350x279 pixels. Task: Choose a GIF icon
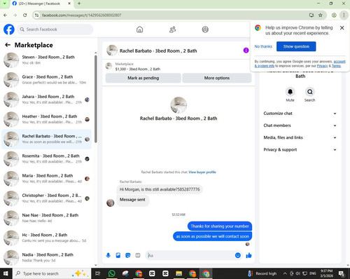[x=138, y=255]
